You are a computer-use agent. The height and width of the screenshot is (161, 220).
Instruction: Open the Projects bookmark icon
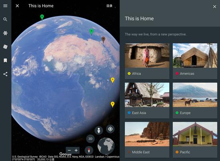pos(5,61)
